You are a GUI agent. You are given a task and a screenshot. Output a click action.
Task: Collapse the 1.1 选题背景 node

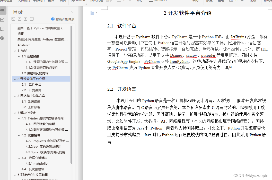point(19,57)
